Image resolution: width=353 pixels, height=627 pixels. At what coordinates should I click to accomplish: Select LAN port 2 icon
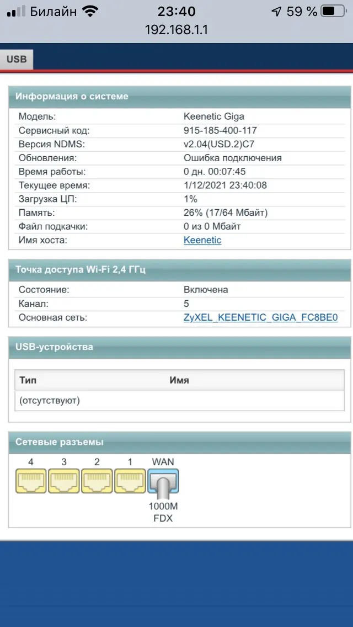(x=97, y=481)
